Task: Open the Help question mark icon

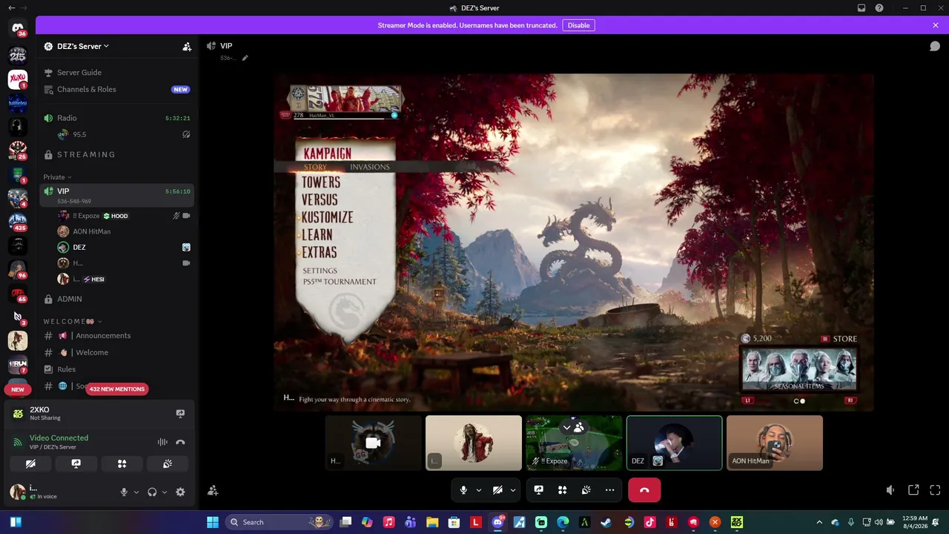Action: click(879, 8)
